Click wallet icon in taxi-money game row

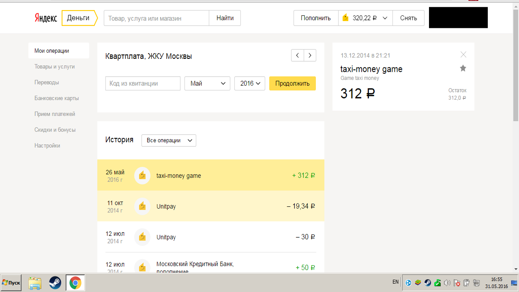pos(142,176)
